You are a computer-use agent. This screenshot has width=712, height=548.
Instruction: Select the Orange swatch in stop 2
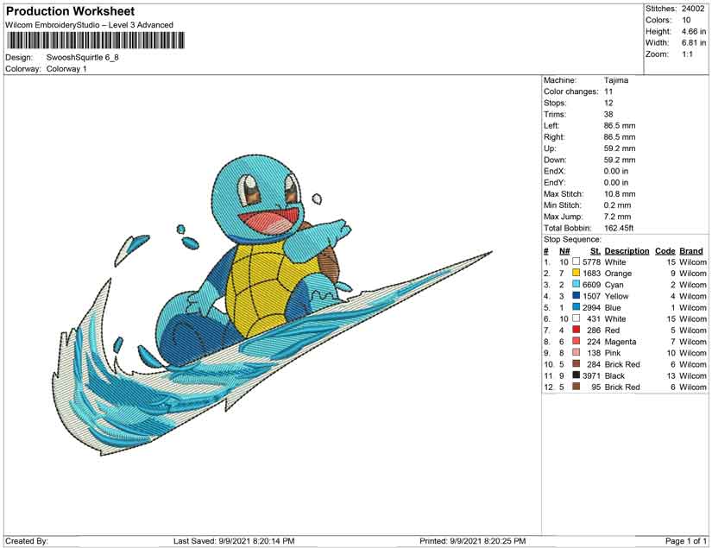click(577, 273)
